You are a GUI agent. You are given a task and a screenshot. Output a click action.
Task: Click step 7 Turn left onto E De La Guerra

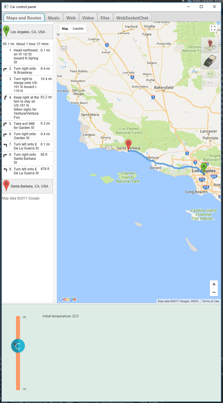27,146
